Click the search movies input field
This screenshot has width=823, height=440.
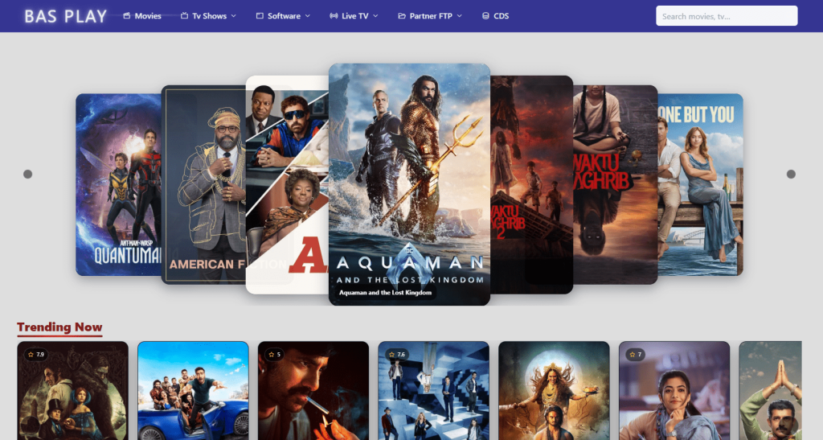tap(727, 16)
